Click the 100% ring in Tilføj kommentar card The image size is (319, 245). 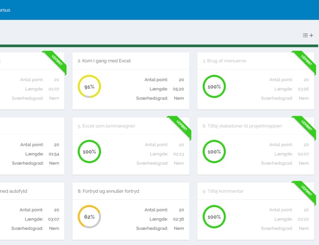[214, 217]
